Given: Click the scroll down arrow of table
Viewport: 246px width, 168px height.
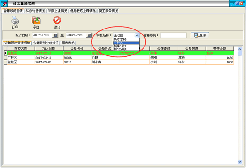Looking at the screenshot, I should (240, 162).
